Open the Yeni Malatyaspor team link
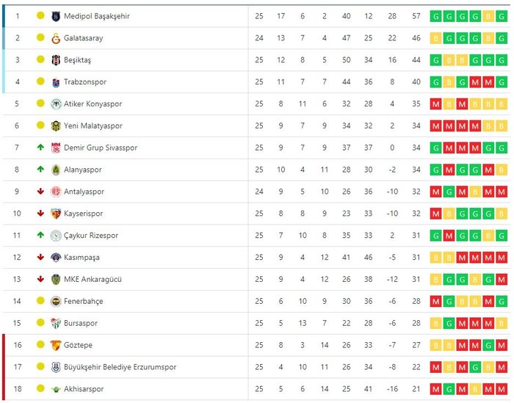 [x=93, y=126]
